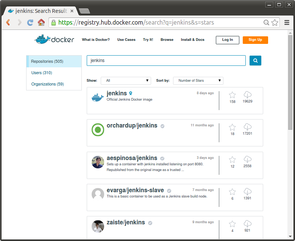Select Organizations (59) in the sidebar

(x=47, y=84)
